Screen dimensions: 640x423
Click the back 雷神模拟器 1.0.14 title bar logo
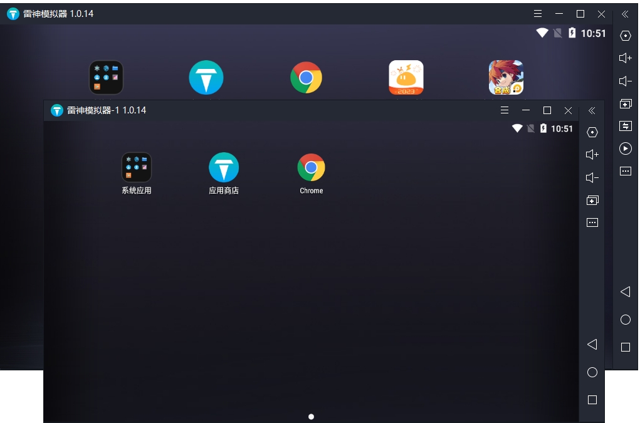point(13,14)
